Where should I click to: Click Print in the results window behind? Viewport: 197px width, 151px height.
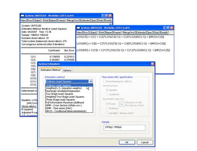(x=46, y=20)
